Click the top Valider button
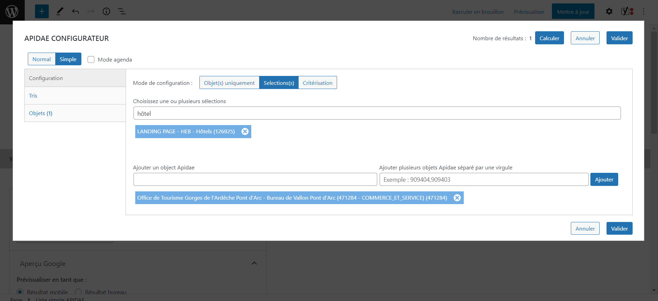This screenshot has height=301, width=658. (620, 38)
